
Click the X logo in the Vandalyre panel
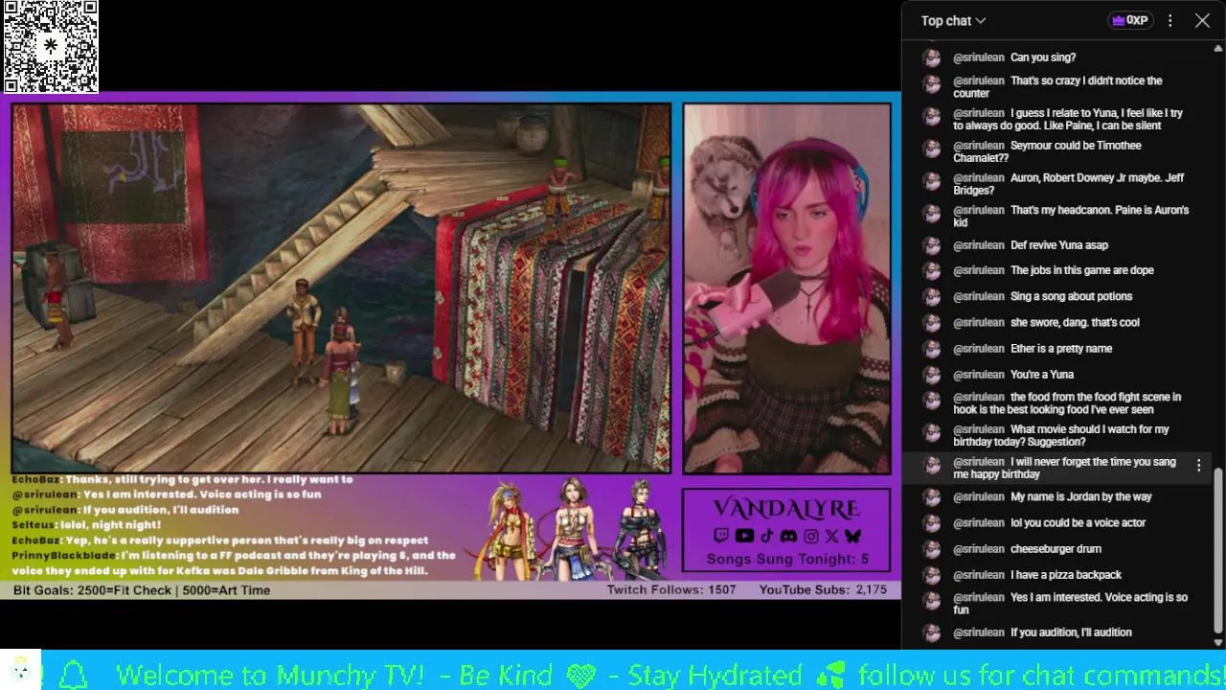pos(830,536)
